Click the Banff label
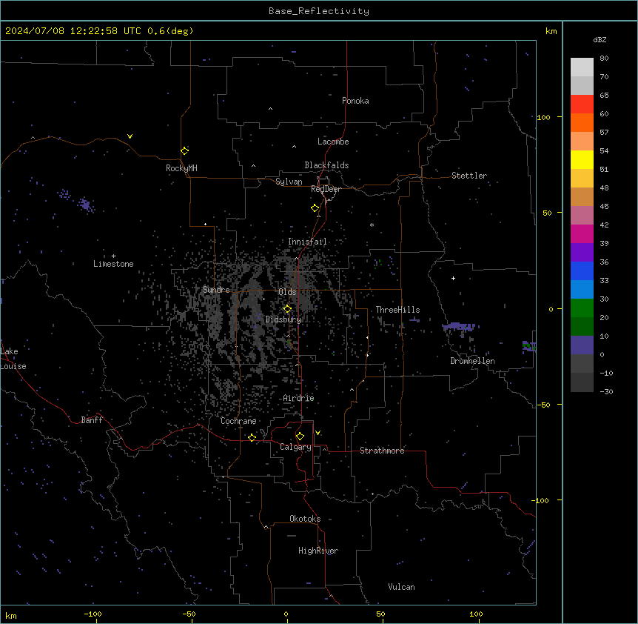This screenshot has width=638, height=624. [x=92, y=420]
